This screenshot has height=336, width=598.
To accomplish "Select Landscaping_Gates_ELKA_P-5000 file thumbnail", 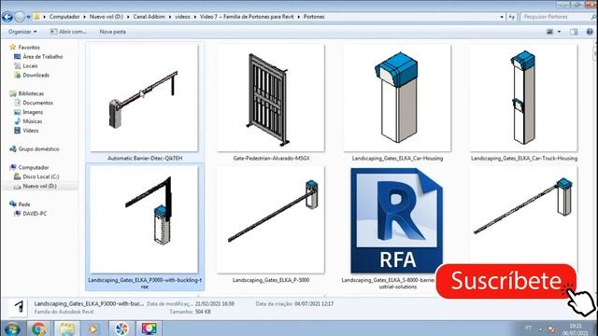I will click(x=271, y=219).
